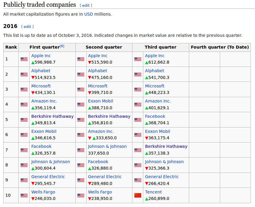This screenshot has height=207, width=255.
Task: Click the US flag beside first quarter Microsoft
Action: click(x=24, y=90)
